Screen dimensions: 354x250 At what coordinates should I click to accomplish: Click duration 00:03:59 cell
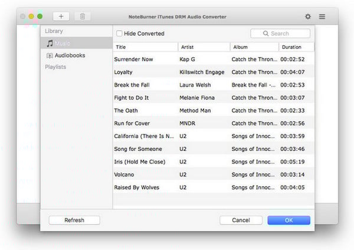(x=293, y=136)
